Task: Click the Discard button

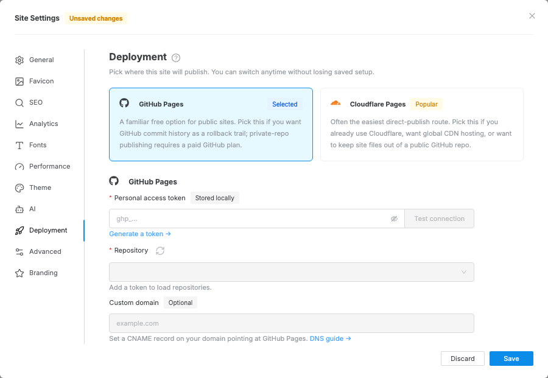Action: pos(462,359)
